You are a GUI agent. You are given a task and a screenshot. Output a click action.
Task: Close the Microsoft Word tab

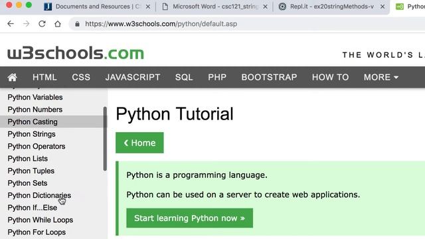click(x=266, y=7)
